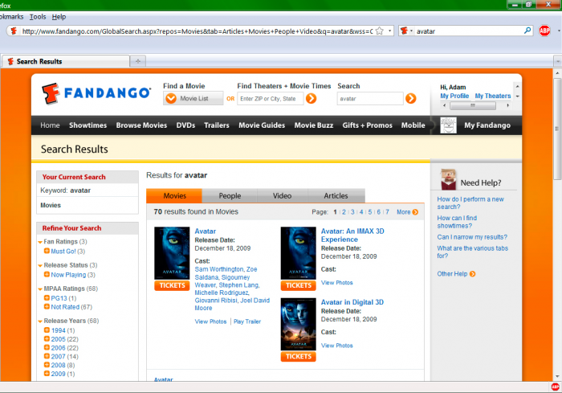The image size is (562, 393).
Task: Open the URL bar history dropdown arrow
Action: click(x=389, y=31)
